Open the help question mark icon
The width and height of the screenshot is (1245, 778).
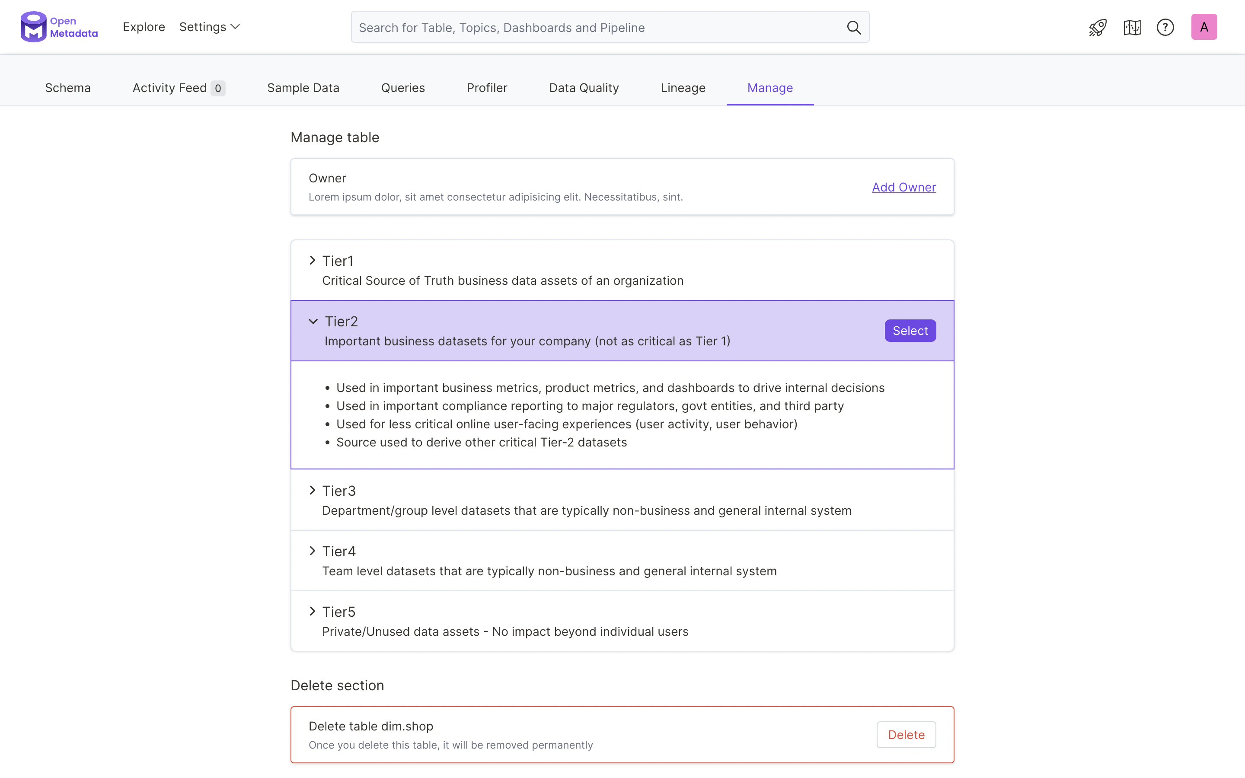(x=1165, y=27)
